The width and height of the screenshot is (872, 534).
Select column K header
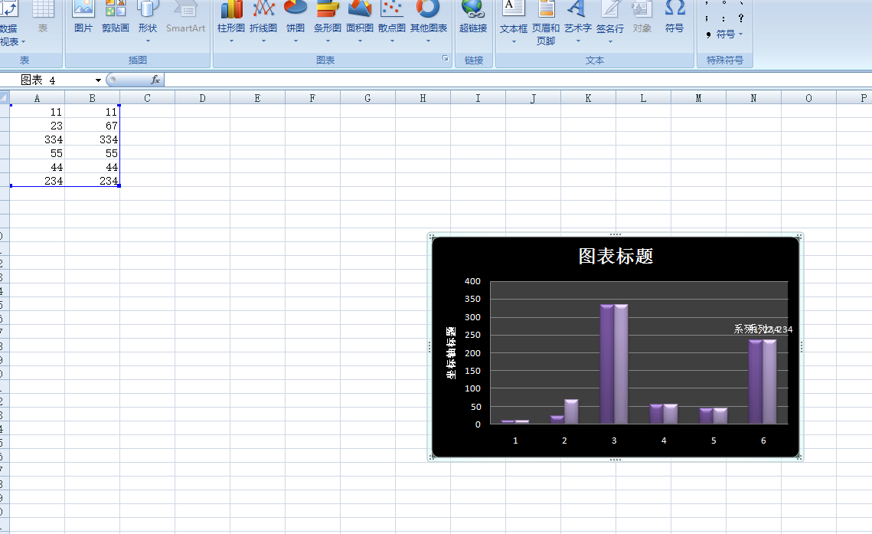588,98
